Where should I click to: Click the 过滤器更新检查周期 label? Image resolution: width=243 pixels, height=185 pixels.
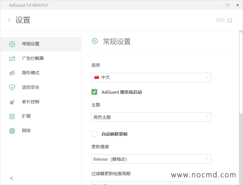(x=111, y=173)
